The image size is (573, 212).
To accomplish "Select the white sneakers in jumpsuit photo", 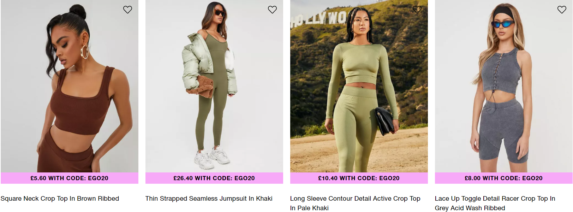I will point(213,157).
